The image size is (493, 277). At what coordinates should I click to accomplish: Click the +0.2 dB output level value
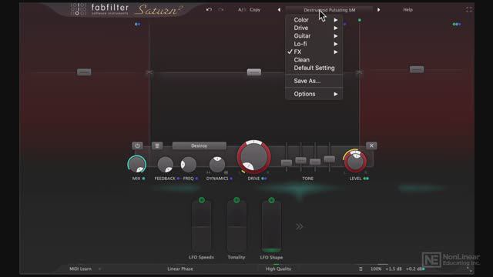(x=414, y=269)
